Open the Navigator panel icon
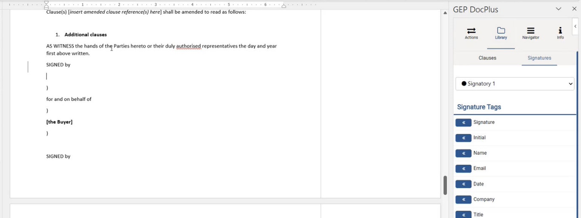 pyautogui.click(x=530, y=31)
